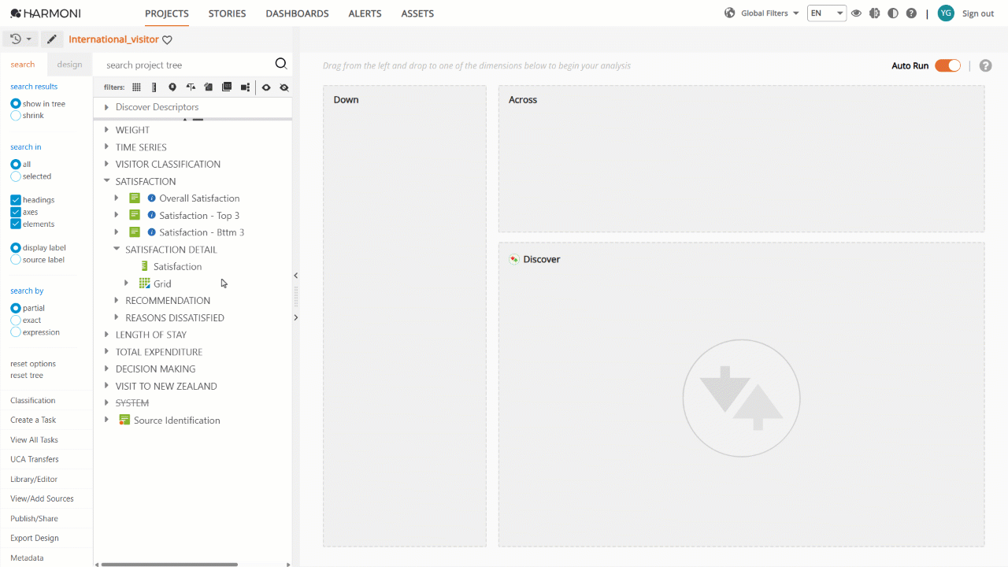Select the 'selected' search-in radio
1008x567 pixels.
click(x=16, y=176)
